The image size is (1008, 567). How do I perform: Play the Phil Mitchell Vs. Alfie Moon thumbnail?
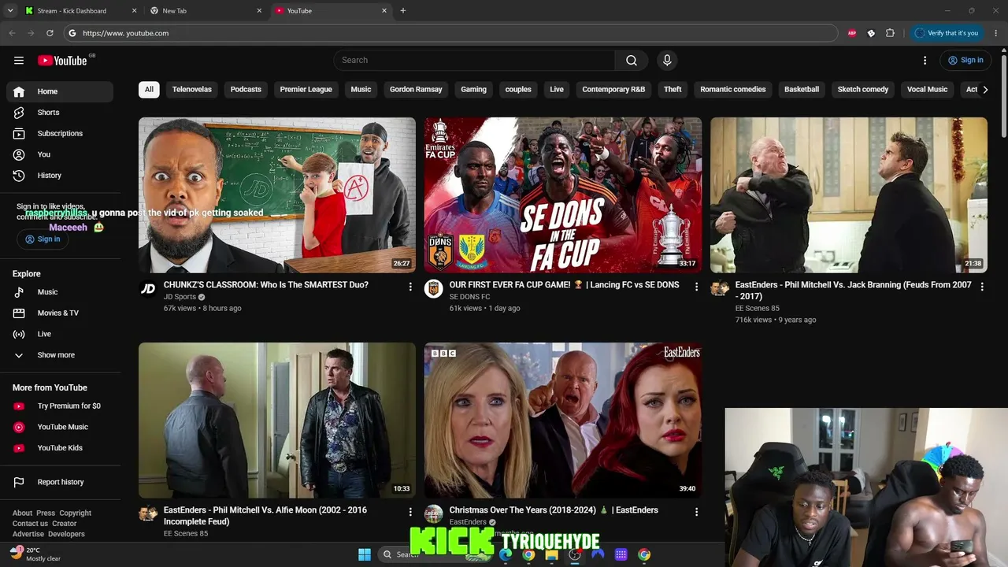(x=277, y=420)
